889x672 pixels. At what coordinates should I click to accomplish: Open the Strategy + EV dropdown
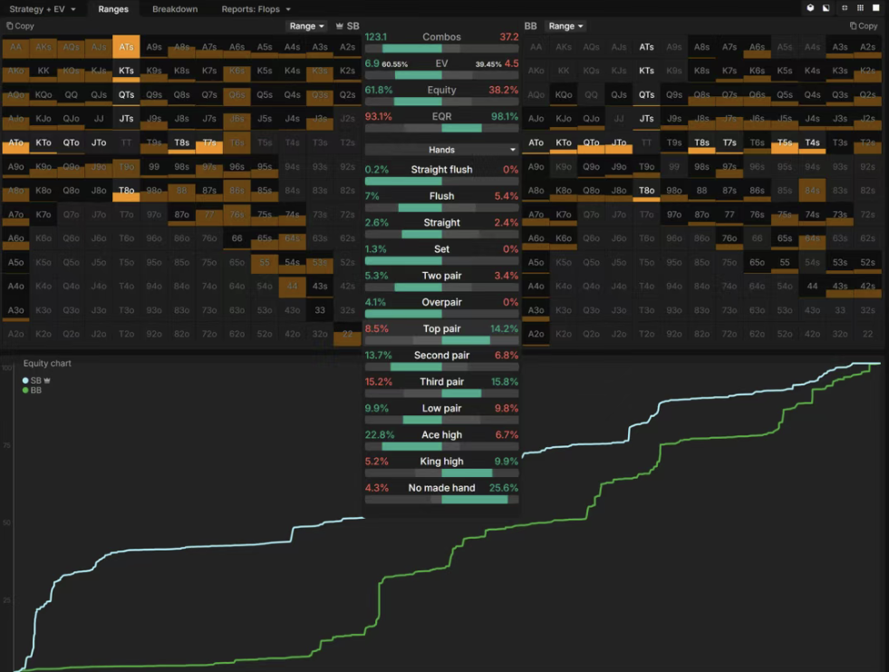[x=43, y=9]
